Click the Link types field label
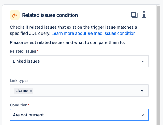Screen dimensions: 163x125 19,81
